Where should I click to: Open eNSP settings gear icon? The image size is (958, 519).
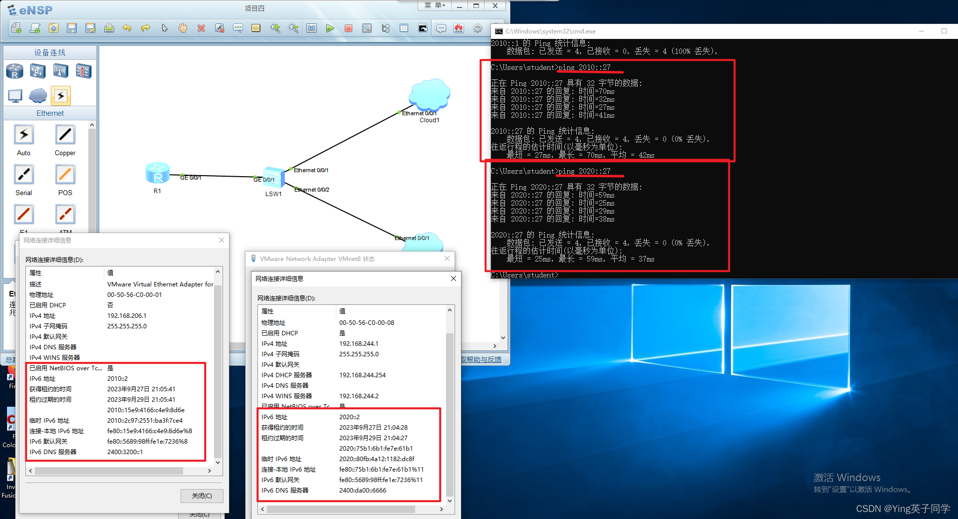(x=478, y=28)
